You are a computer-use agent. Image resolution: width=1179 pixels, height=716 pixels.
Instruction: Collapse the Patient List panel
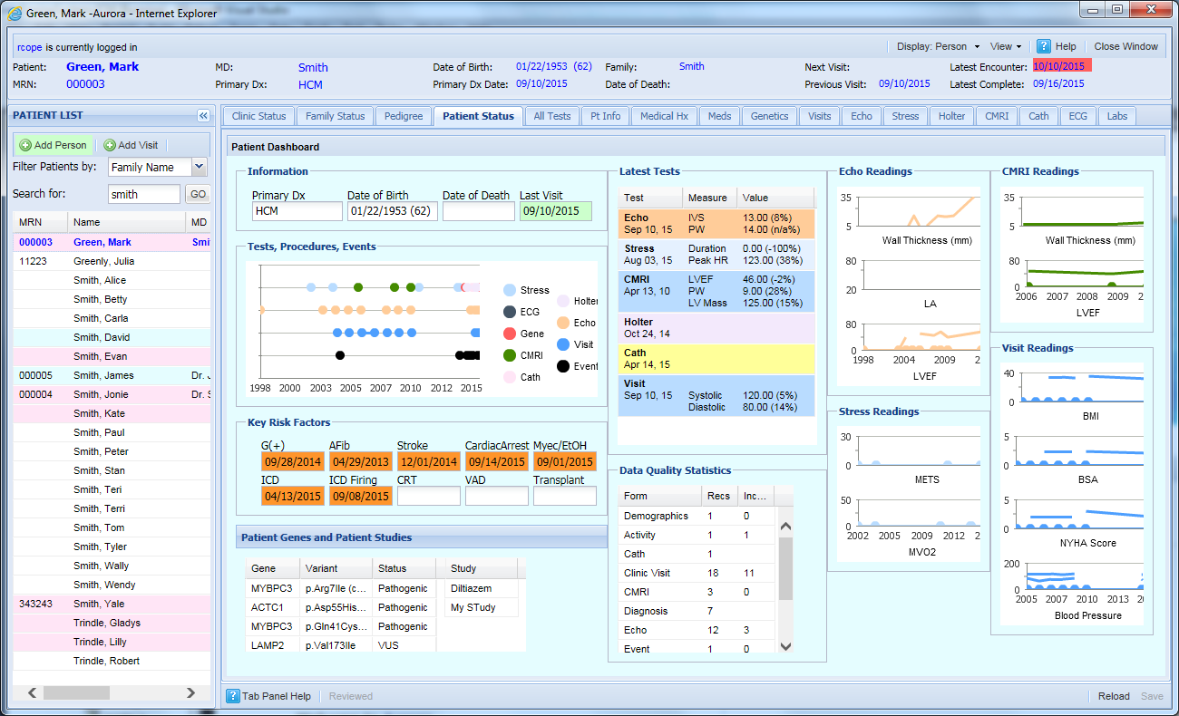pos(203,116)
